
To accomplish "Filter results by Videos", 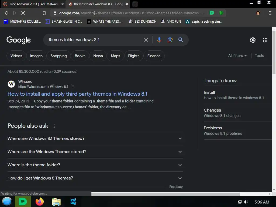I will point(16,56).
